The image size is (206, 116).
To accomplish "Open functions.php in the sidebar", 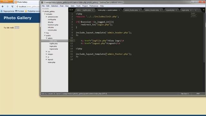I will point(53,25).
